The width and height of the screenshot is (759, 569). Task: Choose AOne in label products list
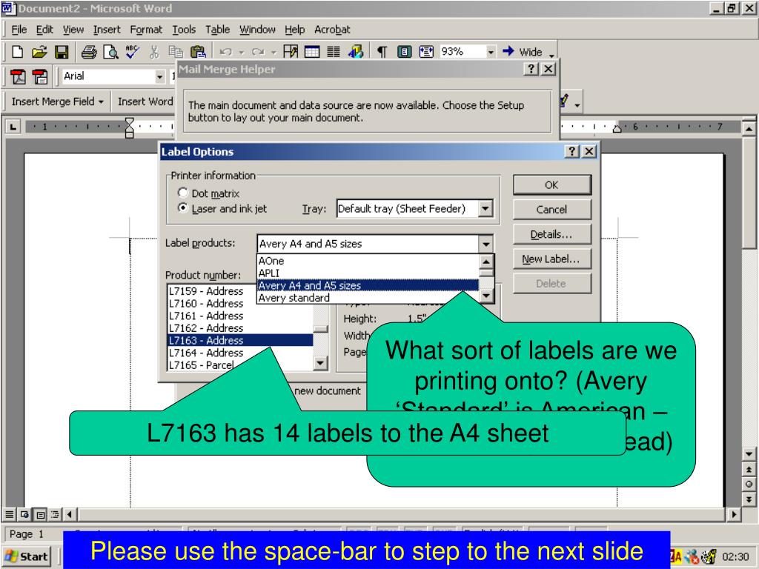pos(368,261)
